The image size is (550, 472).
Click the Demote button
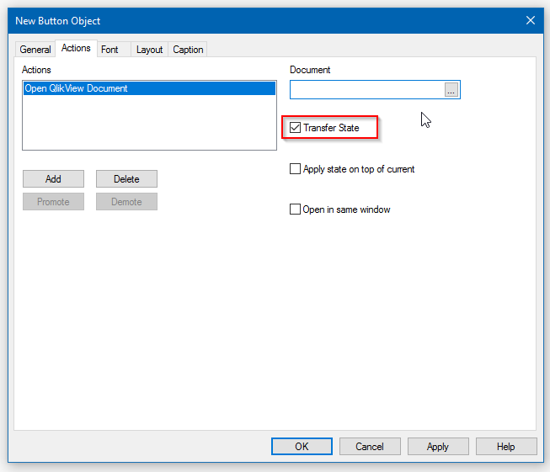[x=126, y=202]
